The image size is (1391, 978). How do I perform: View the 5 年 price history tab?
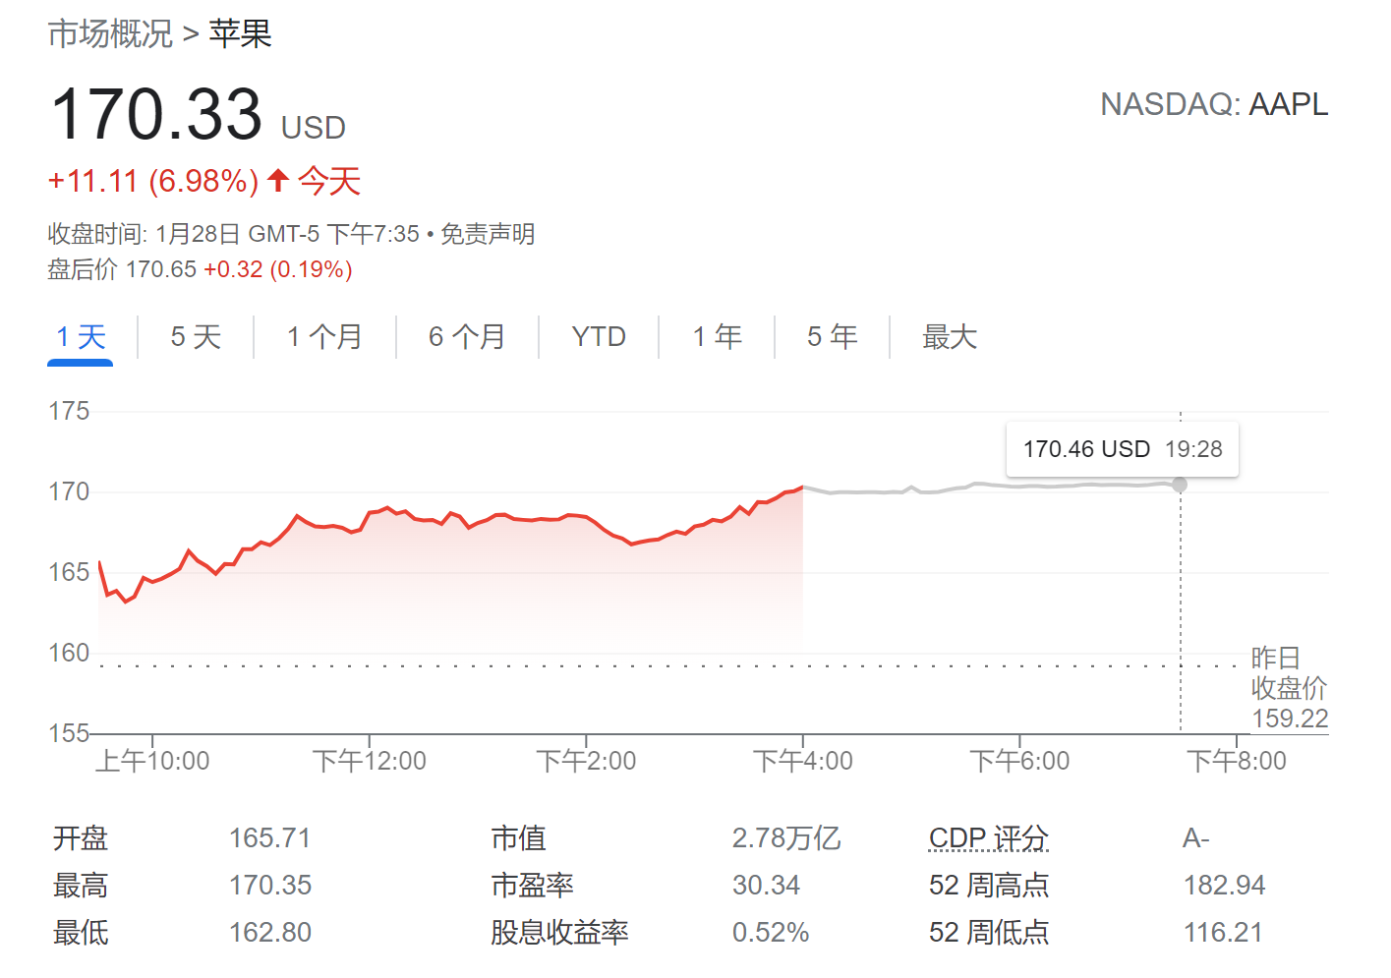832,337
